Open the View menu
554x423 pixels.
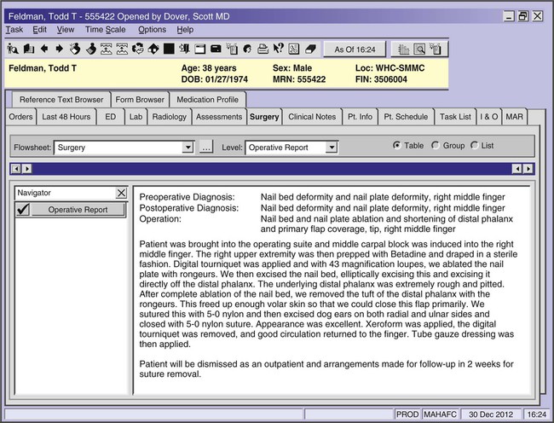[x=66, y=29]
